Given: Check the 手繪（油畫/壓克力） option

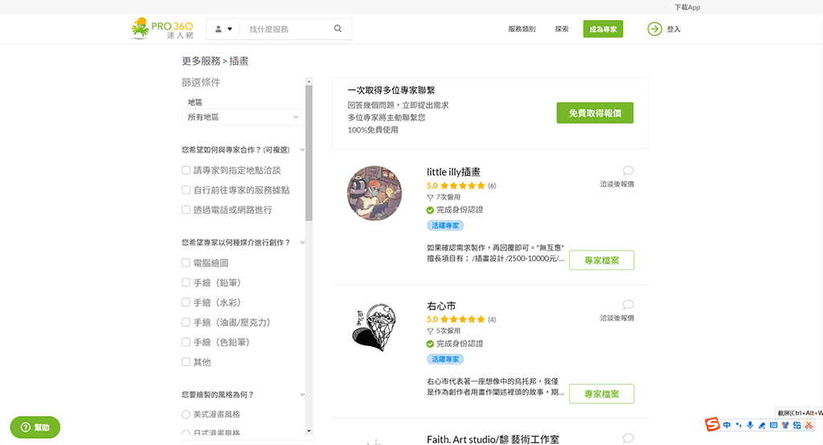Looking at the screenshot, I should (186, 322).
